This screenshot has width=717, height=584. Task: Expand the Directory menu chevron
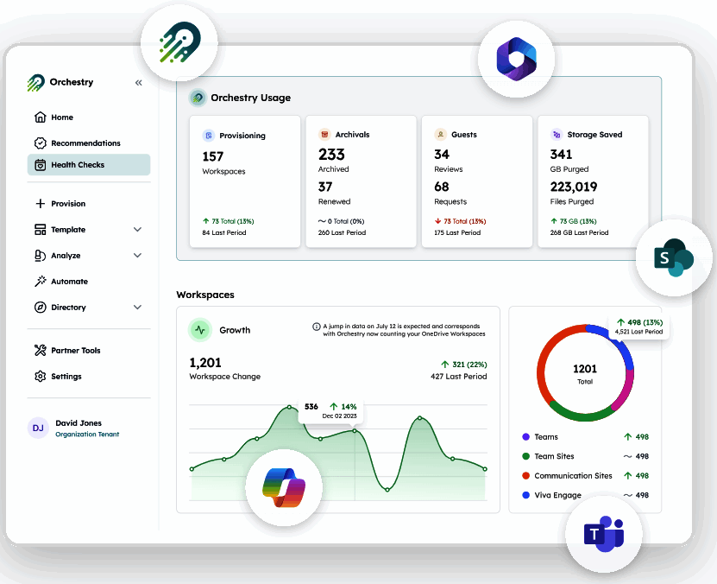point(137,307)
